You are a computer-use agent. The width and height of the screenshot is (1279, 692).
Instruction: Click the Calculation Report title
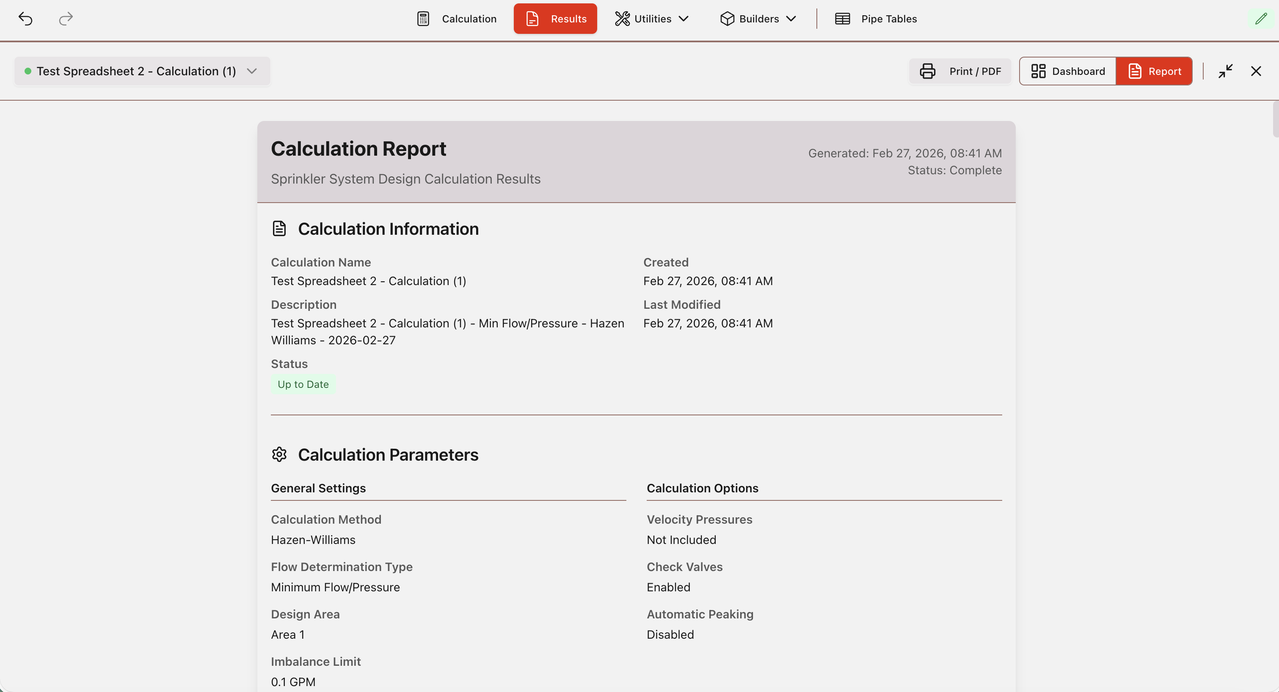click(358, 149)
